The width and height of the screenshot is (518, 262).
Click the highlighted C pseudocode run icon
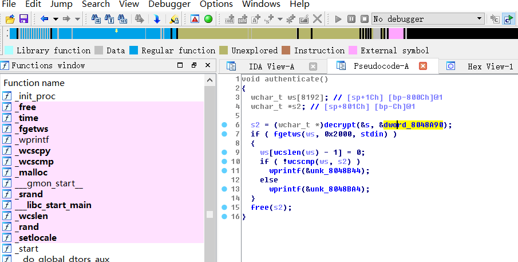point(508,19)
